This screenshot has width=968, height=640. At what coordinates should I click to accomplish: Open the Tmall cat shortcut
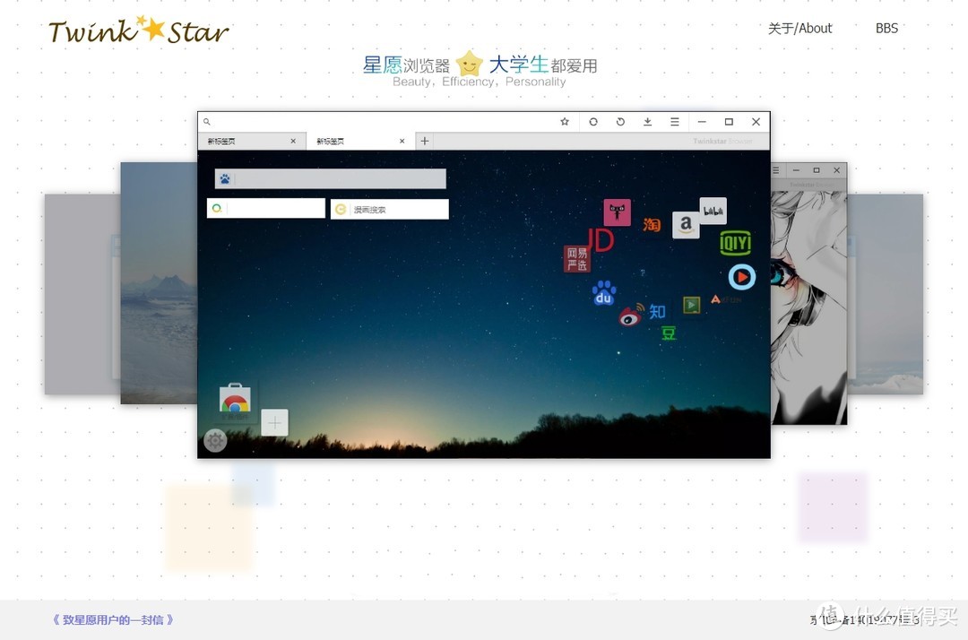(617, 212)
